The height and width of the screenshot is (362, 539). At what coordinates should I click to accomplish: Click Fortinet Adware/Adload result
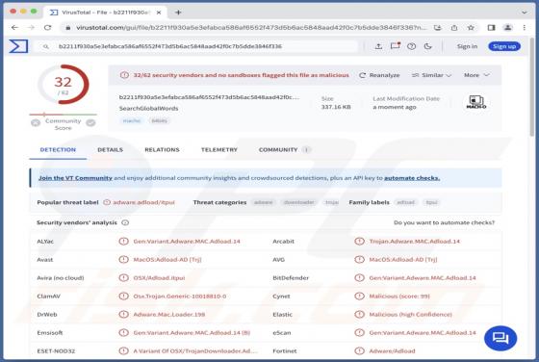(392, 351)
